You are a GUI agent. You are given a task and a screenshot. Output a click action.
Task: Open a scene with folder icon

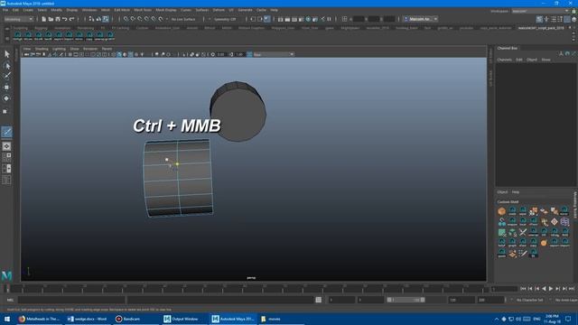pos(51,19)
